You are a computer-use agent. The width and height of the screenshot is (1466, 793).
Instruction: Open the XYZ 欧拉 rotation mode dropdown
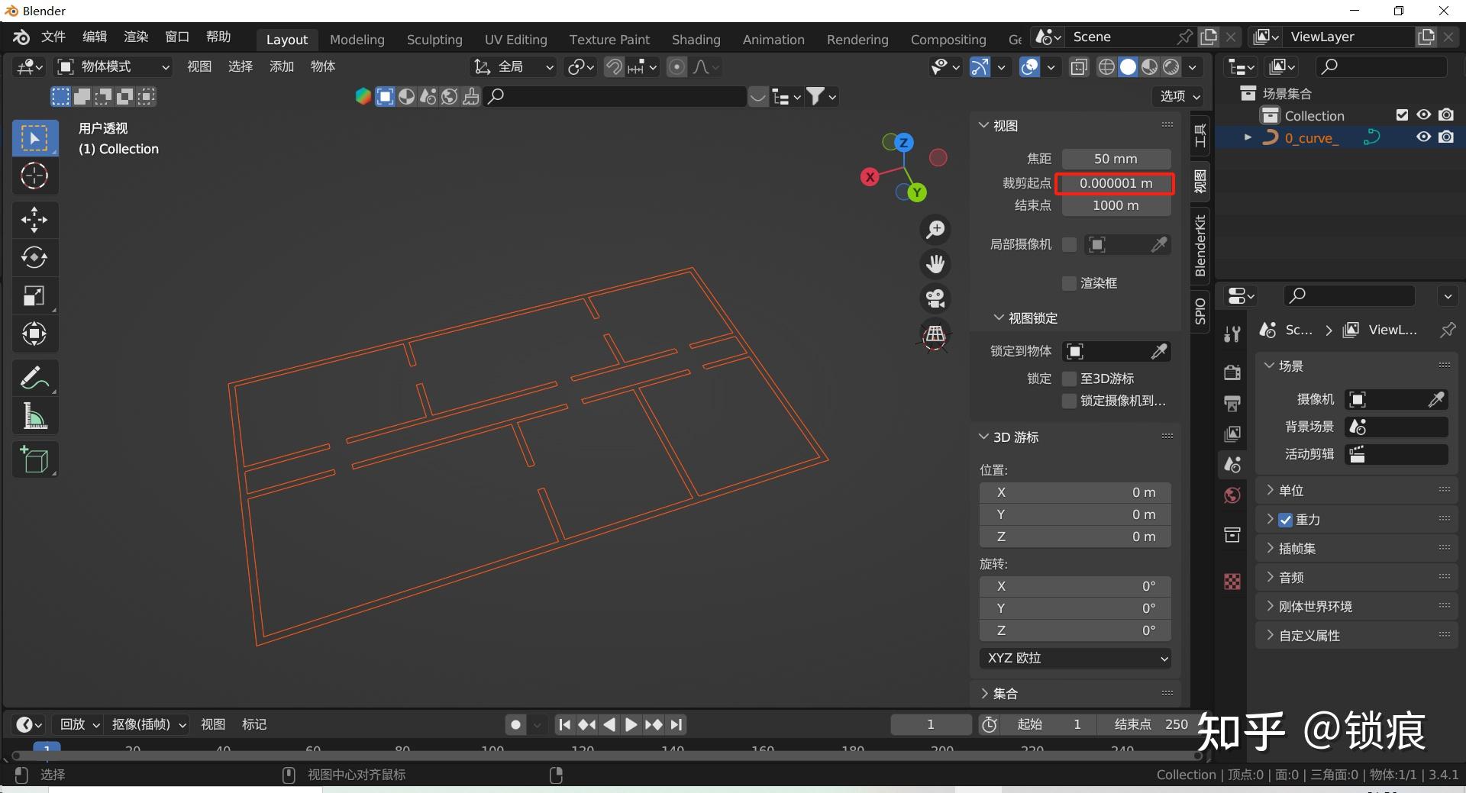1074,657
